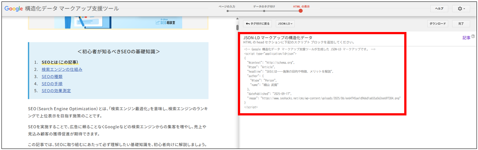This screenshot has width=478, height=150.
Task: Open the SEOの手順 link
Action: 52,84
